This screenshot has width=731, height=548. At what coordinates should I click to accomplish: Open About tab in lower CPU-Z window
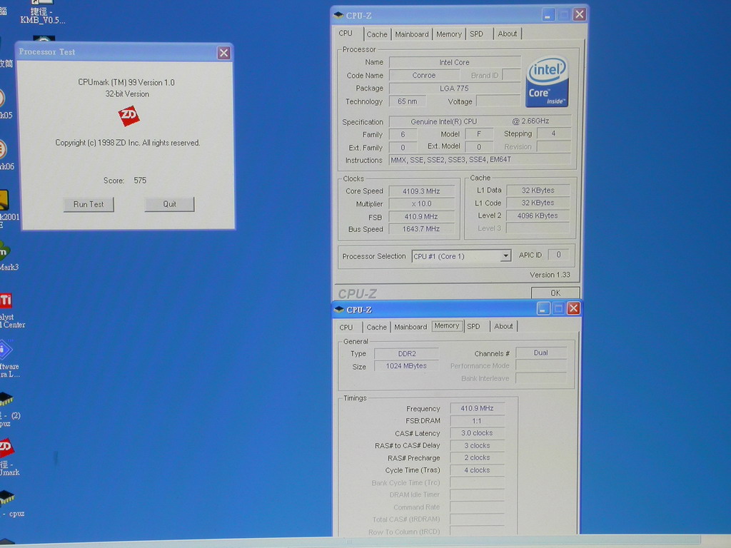503,326
